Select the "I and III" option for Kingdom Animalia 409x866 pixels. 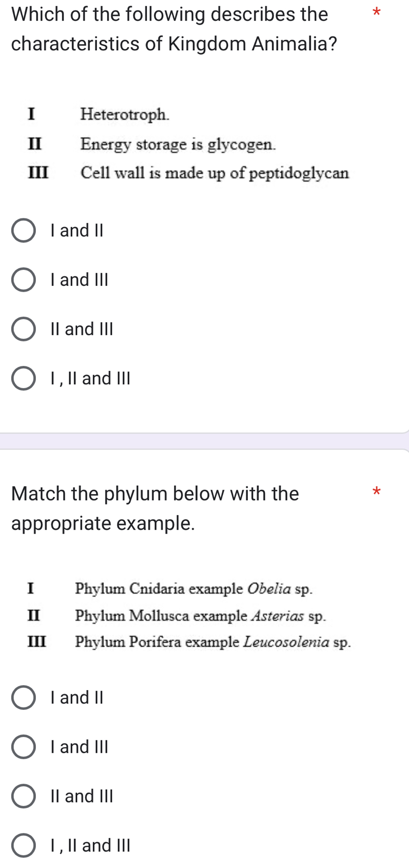tap(23, 279)
